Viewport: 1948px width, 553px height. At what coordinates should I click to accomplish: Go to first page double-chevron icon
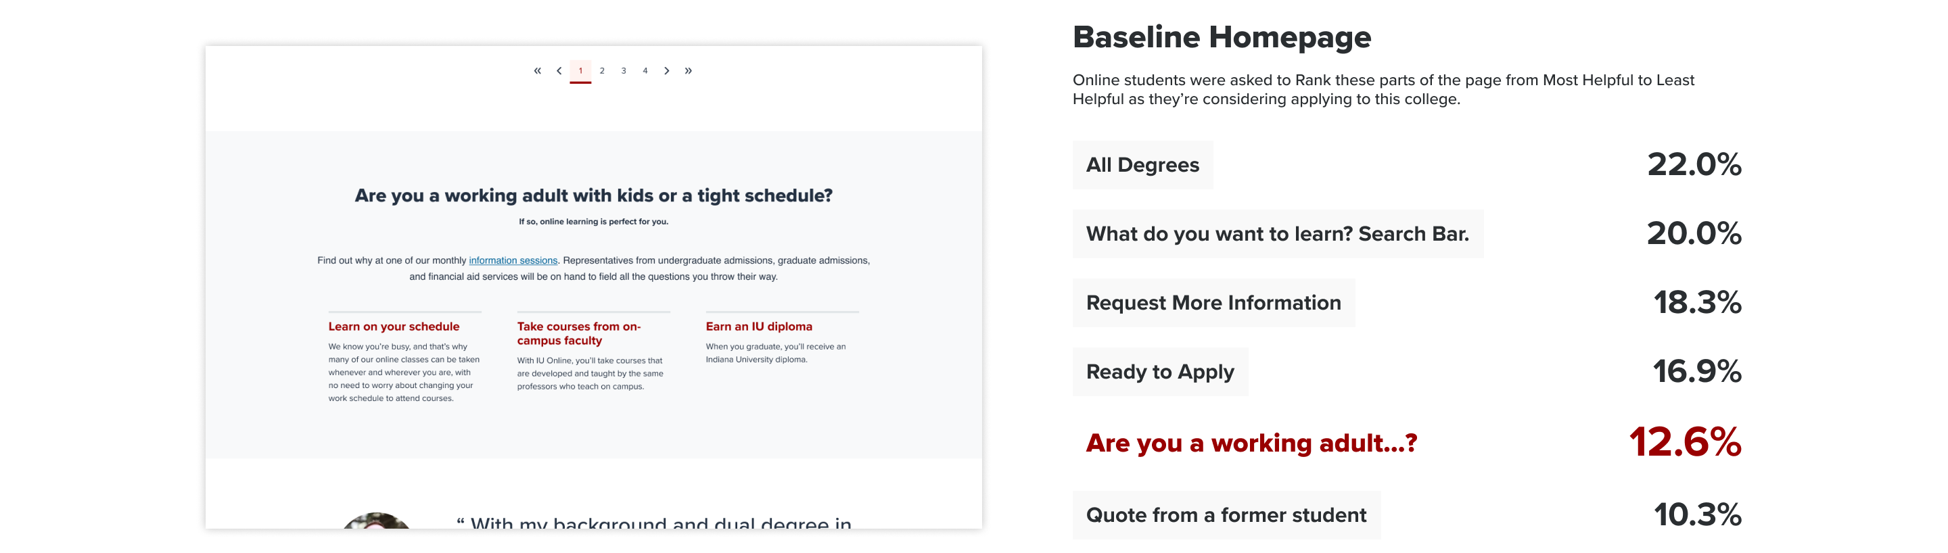click(x=537, y=71)
